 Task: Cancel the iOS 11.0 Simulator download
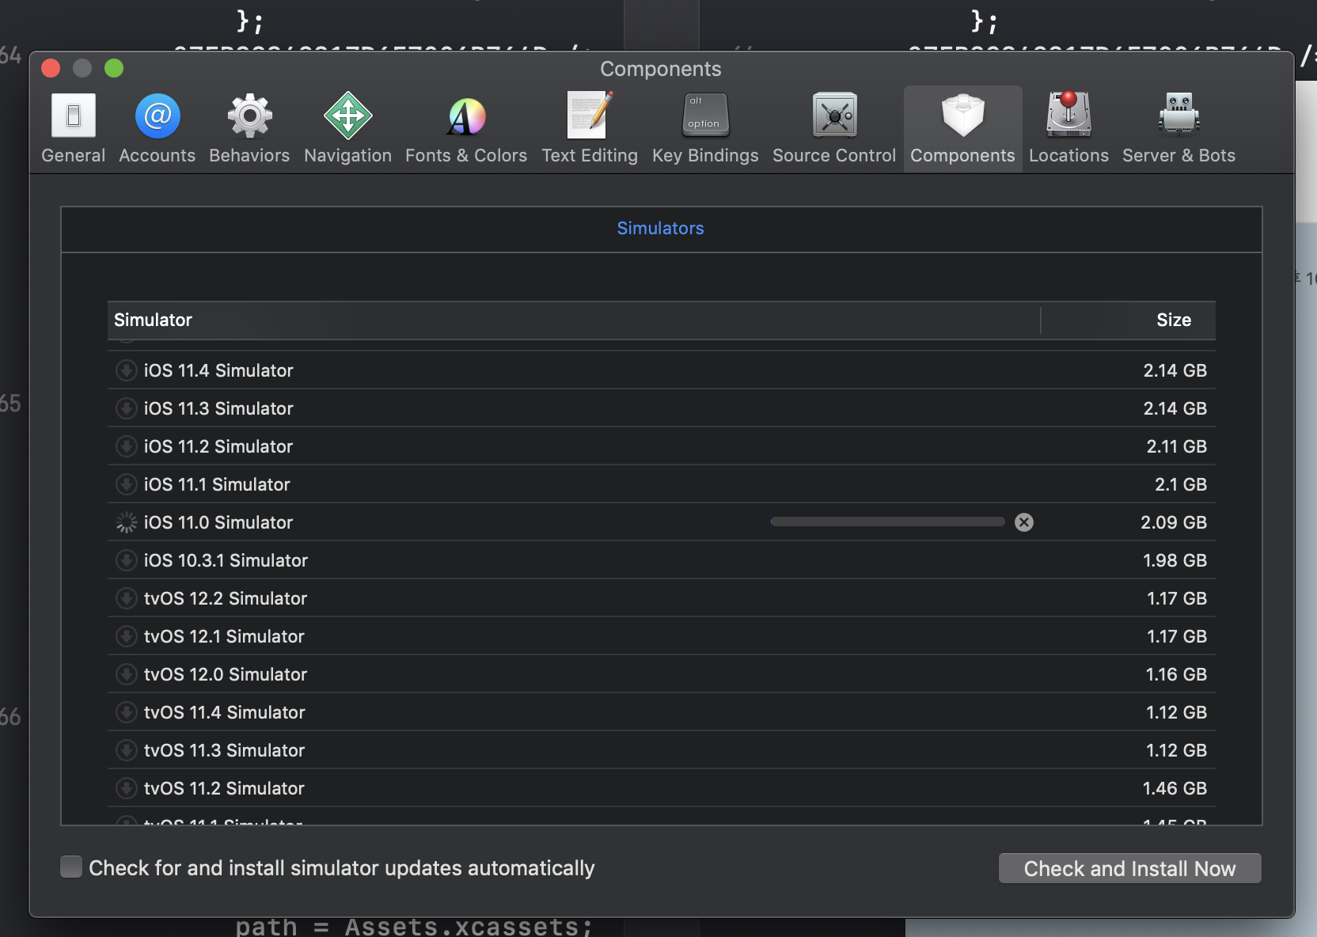click(x=1024, y=522)
